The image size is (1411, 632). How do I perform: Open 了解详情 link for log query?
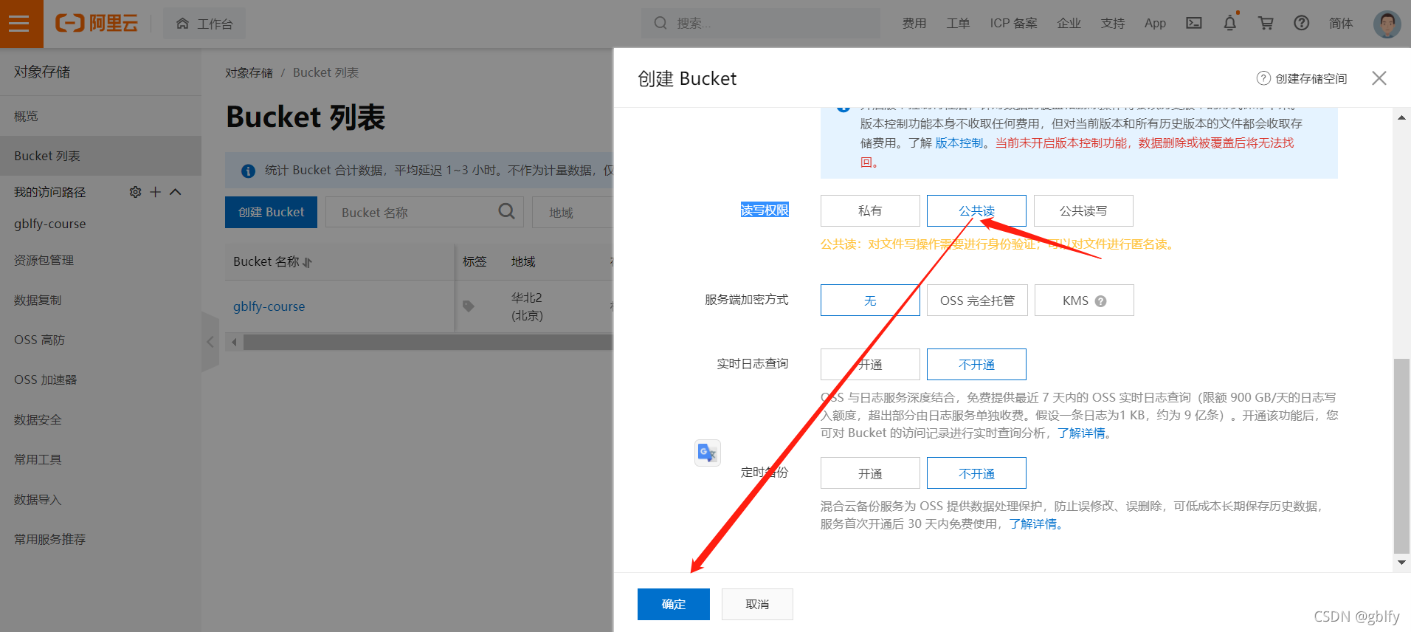(1081, 433)
